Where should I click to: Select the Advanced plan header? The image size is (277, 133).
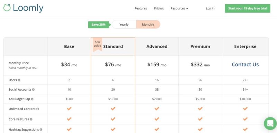click(157, 46)
